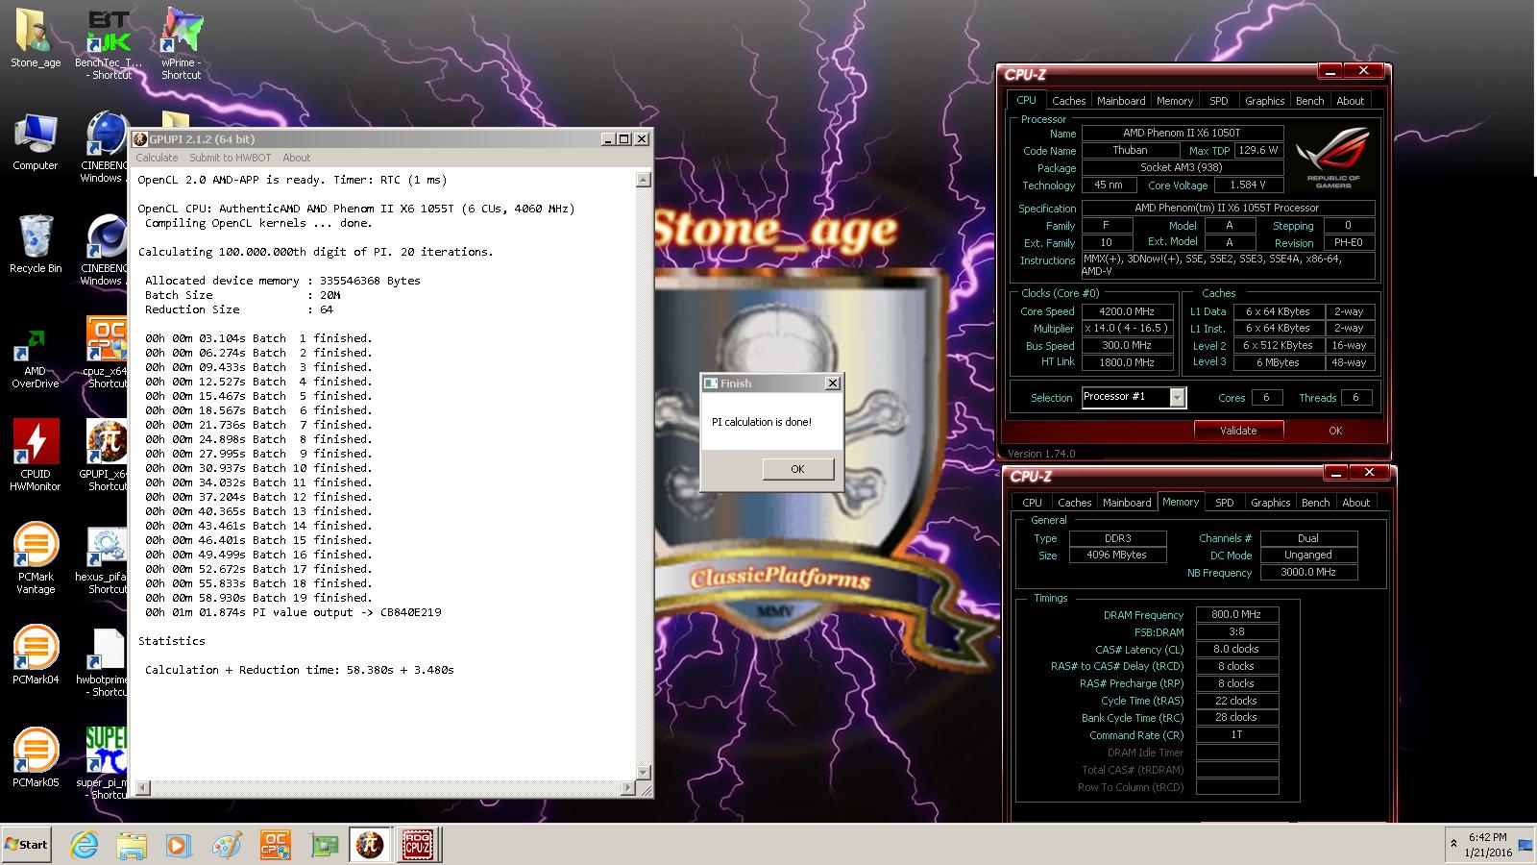Click DRAM Frequency value 800.0 MHz

point(1236,615)
